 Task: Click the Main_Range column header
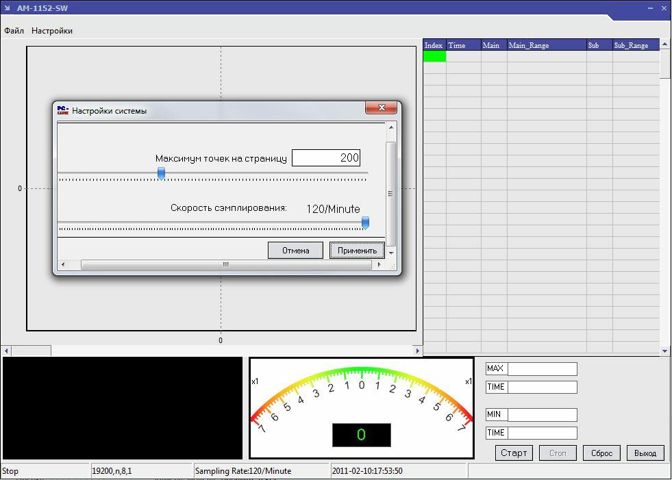546,45
